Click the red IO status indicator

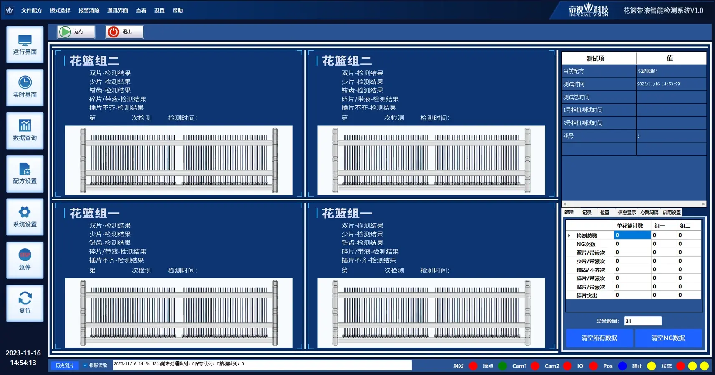point(593,366)
